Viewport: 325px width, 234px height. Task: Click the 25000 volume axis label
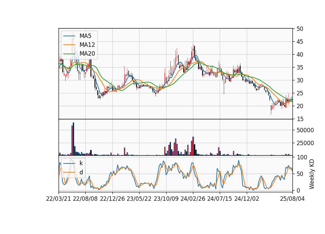(305, 143)
